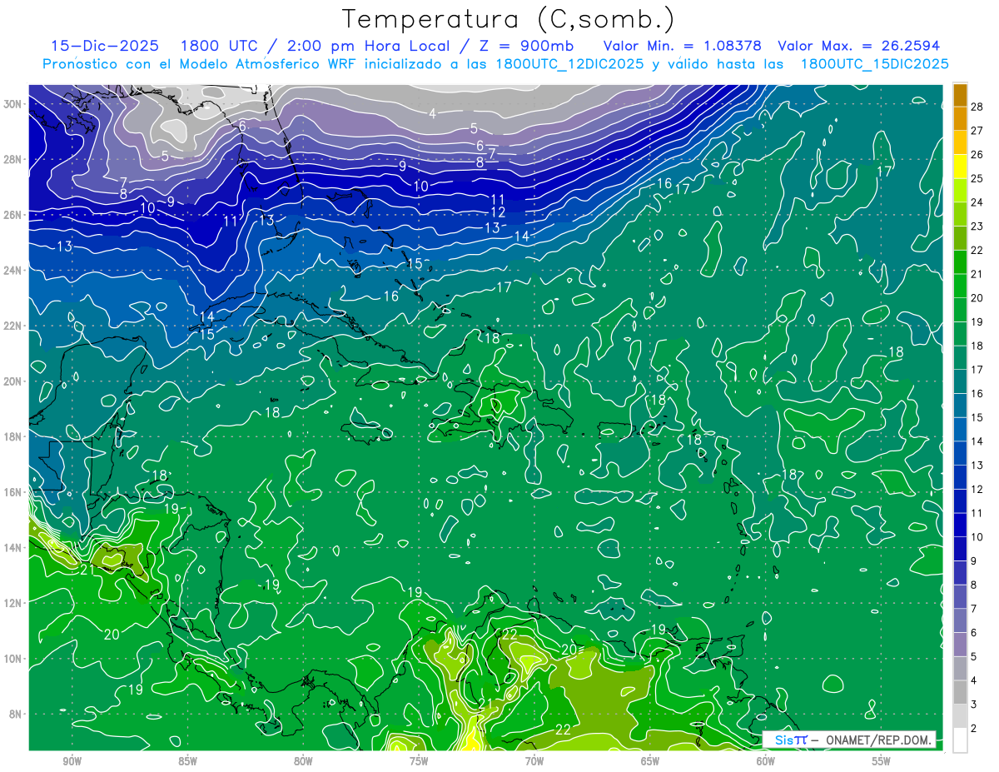Click the olive green swatch between 22 and 23
The height and width of the screenshot is (772, 999).
(960, 238)
